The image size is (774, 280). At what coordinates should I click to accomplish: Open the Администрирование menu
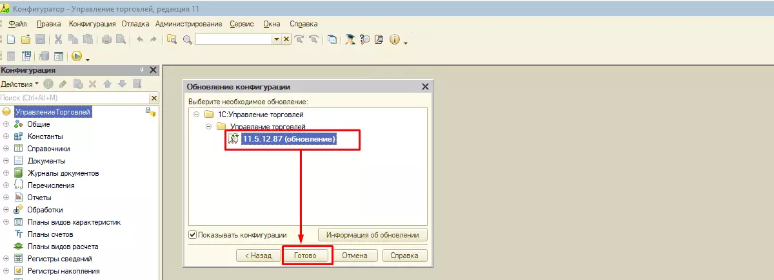(188, 24)
